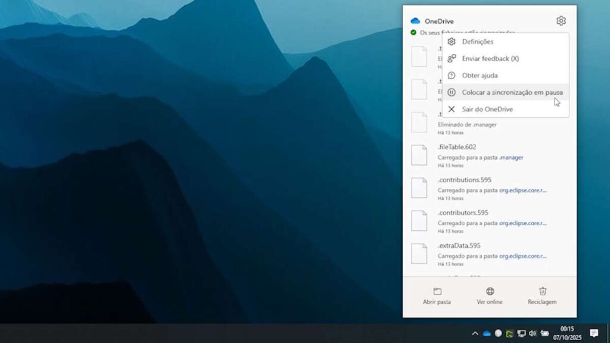This screenshot has width=610, height=343.
Task: Click the clock showing 07/10/2025
Action: click(566, 333)
